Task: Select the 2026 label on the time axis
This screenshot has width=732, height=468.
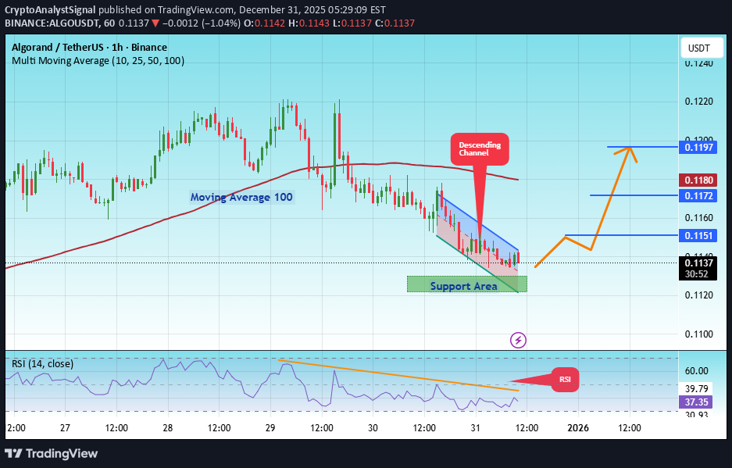Action: pos(578,428)
